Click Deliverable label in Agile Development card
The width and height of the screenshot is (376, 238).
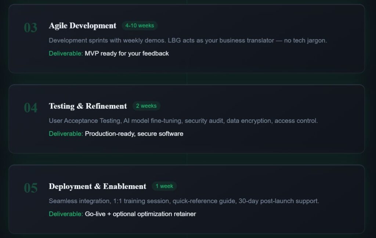[x=66, y=54]
